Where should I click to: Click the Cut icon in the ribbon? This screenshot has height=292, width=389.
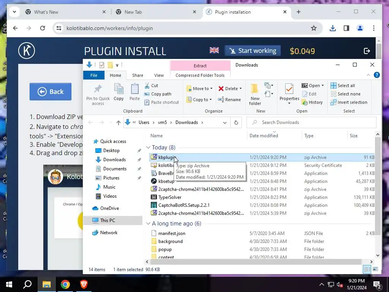[x=147, y=86]
